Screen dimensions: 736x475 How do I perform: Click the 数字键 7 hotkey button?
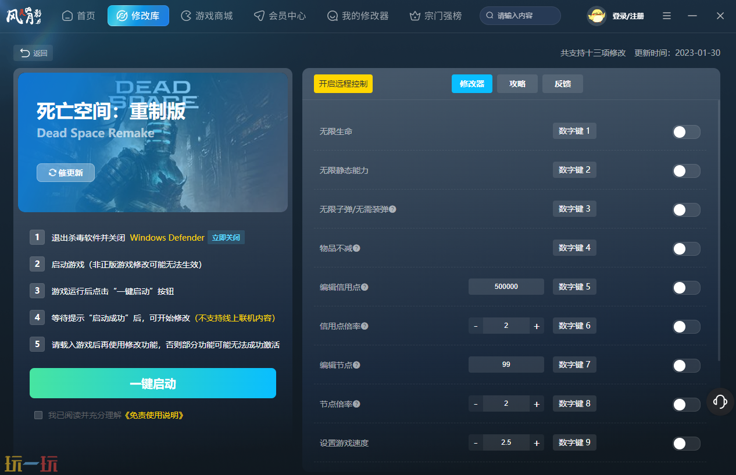tap(574, 365)
